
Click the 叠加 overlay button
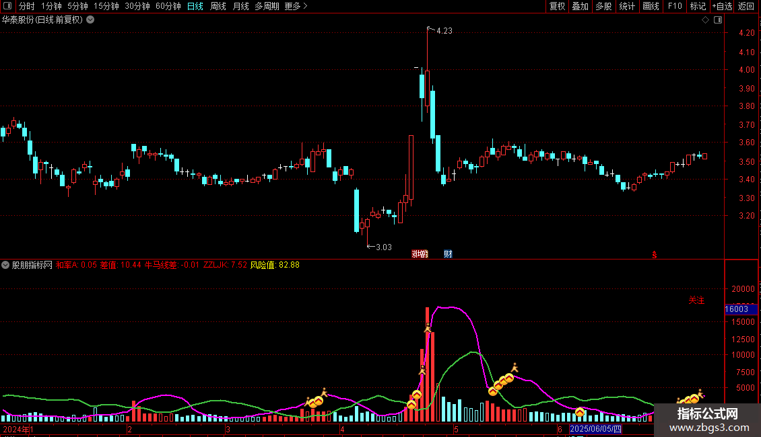coord(581,6)
